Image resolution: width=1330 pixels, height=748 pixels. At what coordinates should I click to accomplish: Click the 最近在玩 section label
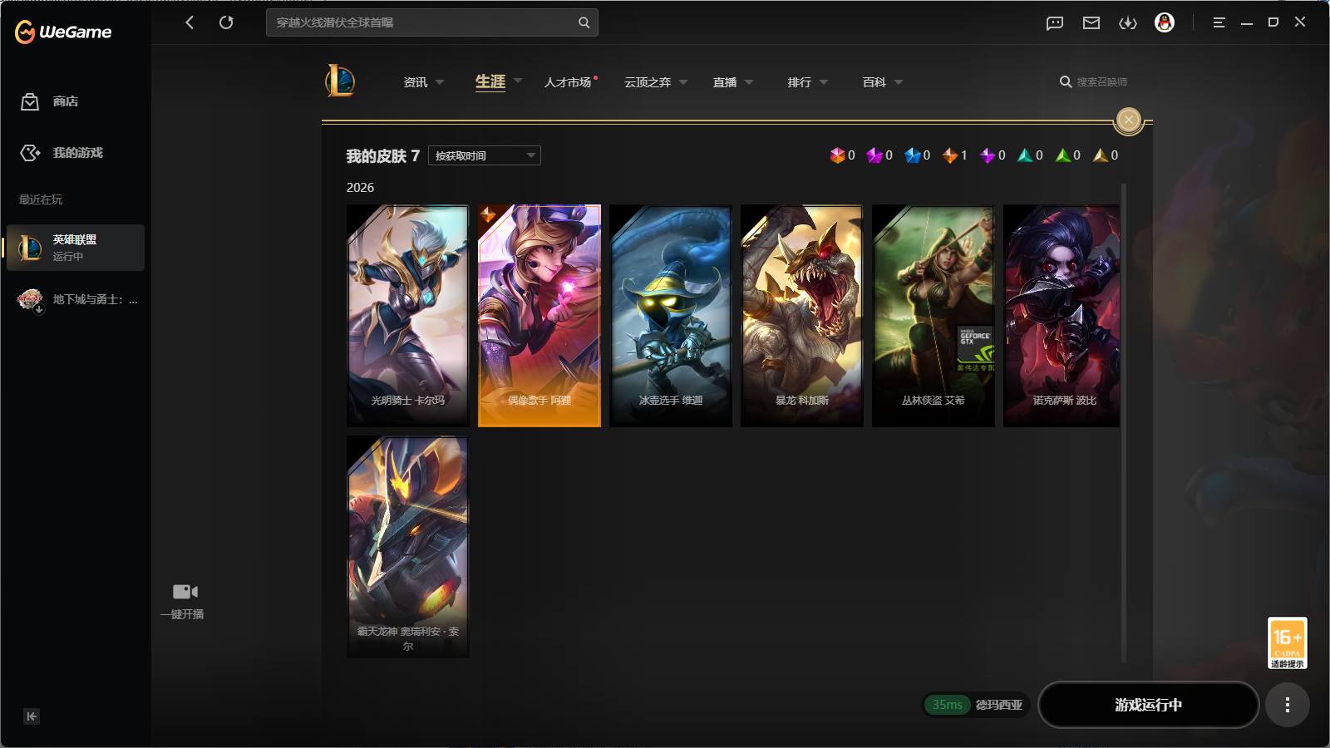click(41, 199)
